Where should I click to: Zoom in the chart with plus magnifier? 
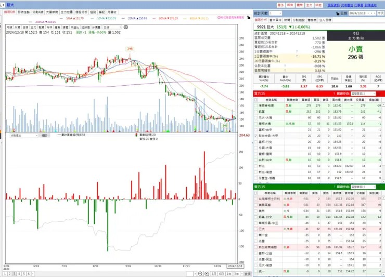[x=207, y=273]
